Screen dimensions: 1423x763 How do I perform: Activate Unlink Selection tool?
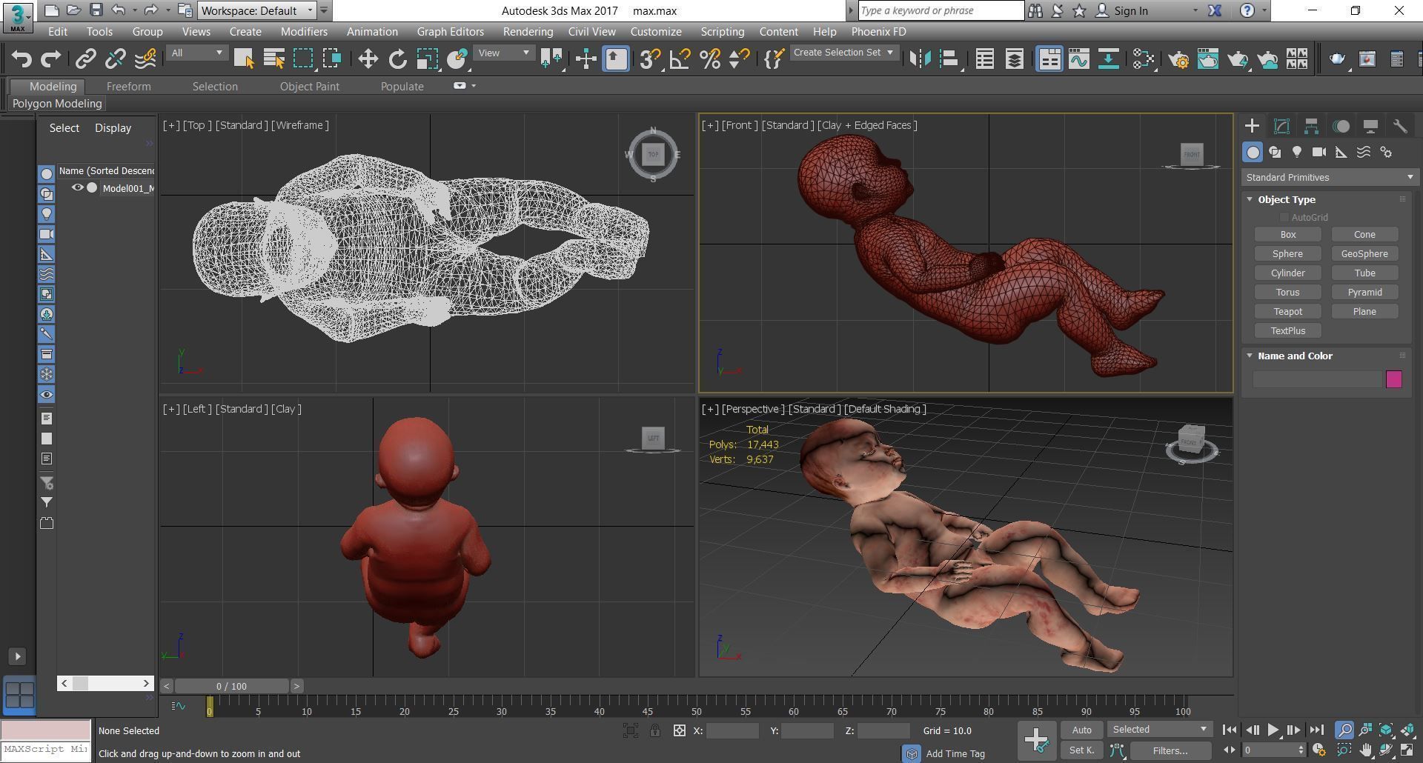pyautogui.click(x=116, y=59)
